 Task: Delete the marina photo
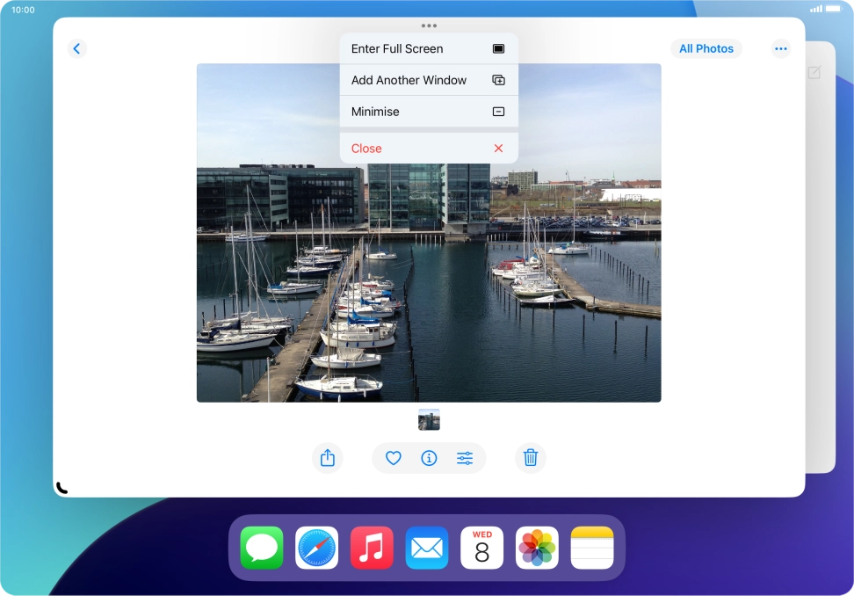tap(531, 458)
